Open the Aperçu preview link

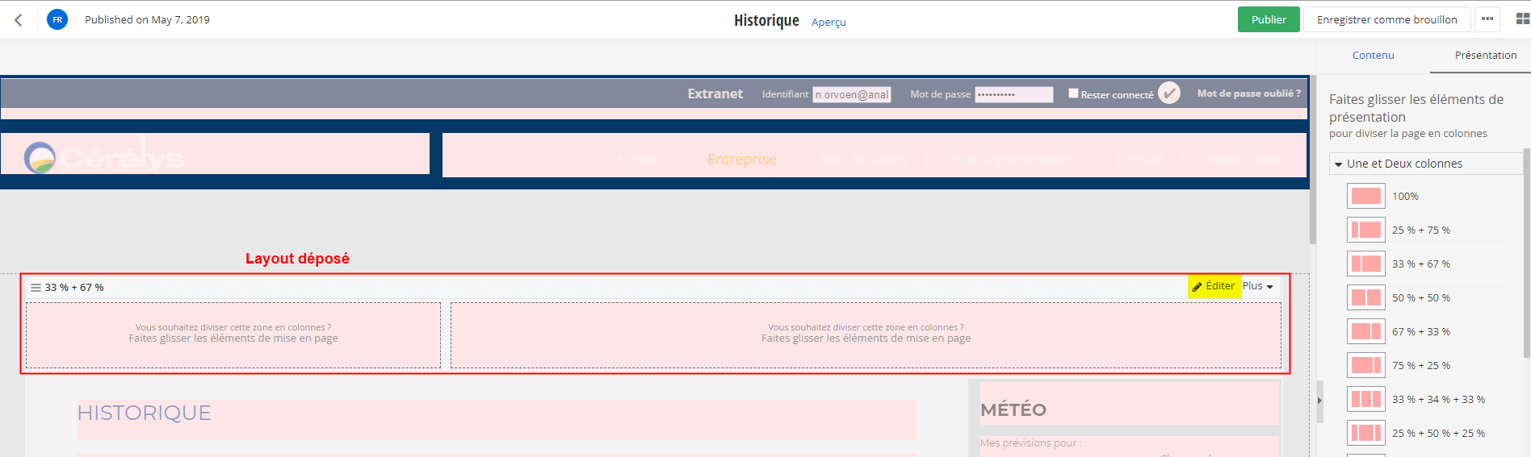coord(828,23)
